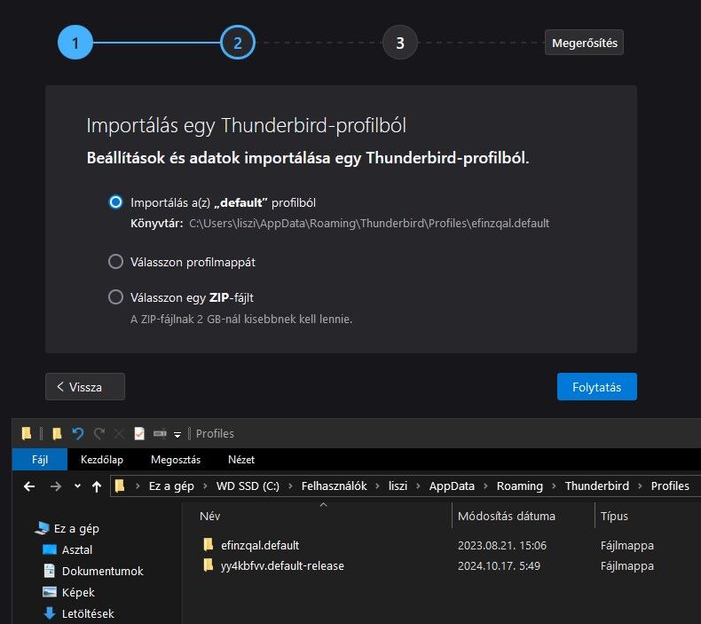Click the Redo arrow in Explorer toolbar
Image resolution: width=701 pixels, height=624 pixels.
pyautogui.click(x=99, y=433)
